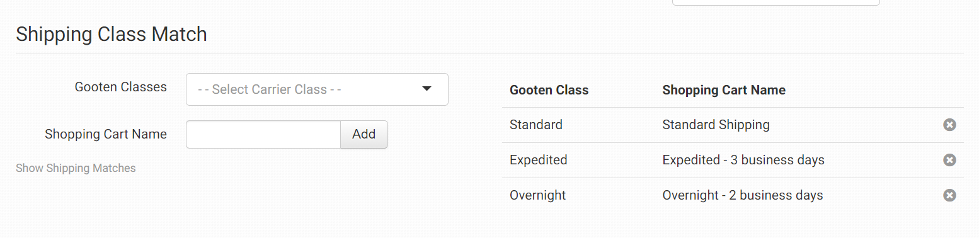Viewport: 979px width, 238px height.
Task: Click the Overnight - 2 business days text
Action: pos(743,195)
